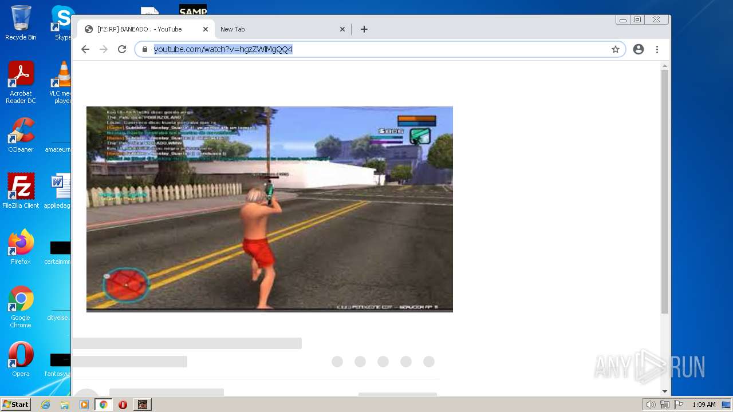Image resolution: width=733 pixels, height=412 pixels.
Task: Close the New Tab tab
Action: 342,29
